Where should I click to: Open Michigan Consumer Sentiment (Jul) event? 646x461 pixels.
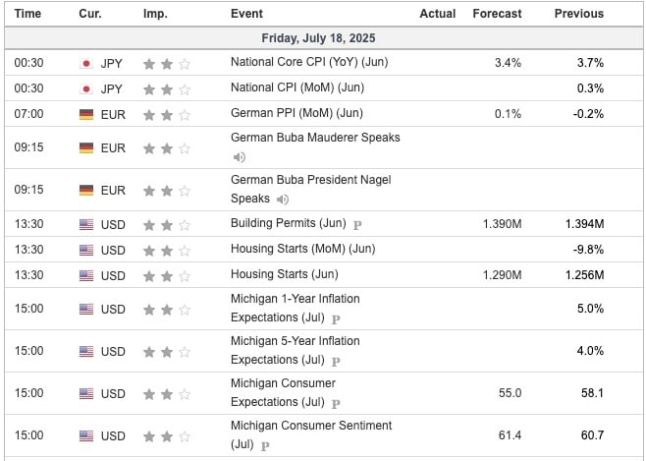click(311, 434)
